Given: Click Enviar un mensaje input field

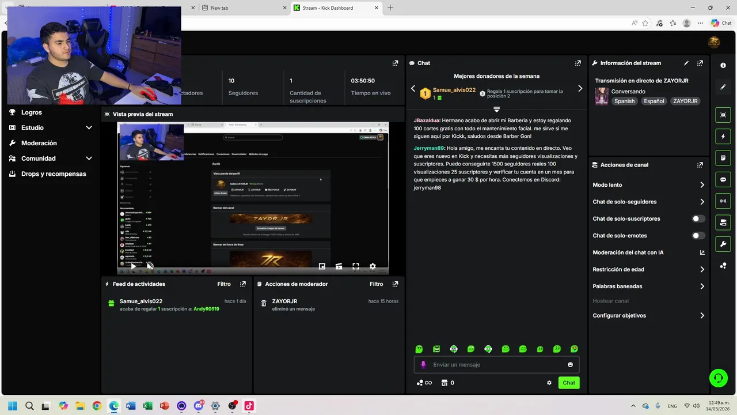Looking at the screenshot, I should 496,365.
